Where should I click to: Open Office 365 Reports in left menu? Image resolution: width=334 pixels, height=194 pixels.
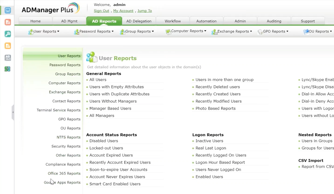pyautogui.click(x=64, y=173)
